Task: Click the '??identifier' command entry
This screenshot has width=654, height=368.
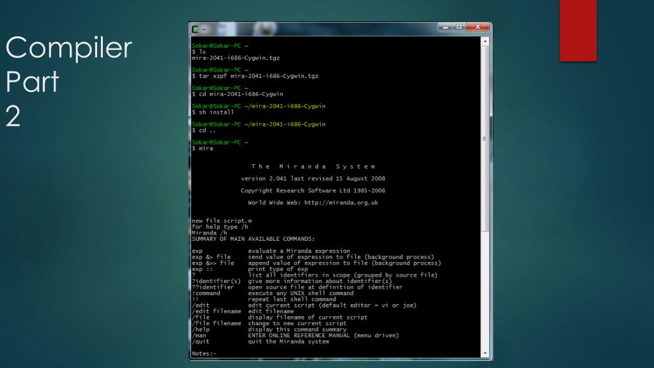Action: (x=213, y=287)
